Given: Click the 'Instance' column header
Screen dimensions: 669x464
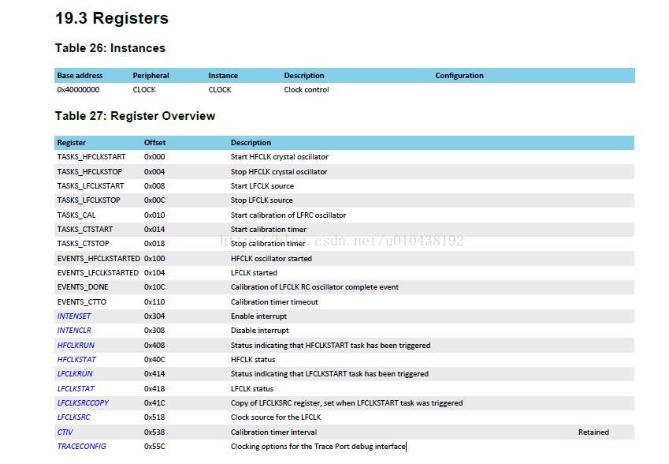Looking at the screenshot, I should point(223,76).
